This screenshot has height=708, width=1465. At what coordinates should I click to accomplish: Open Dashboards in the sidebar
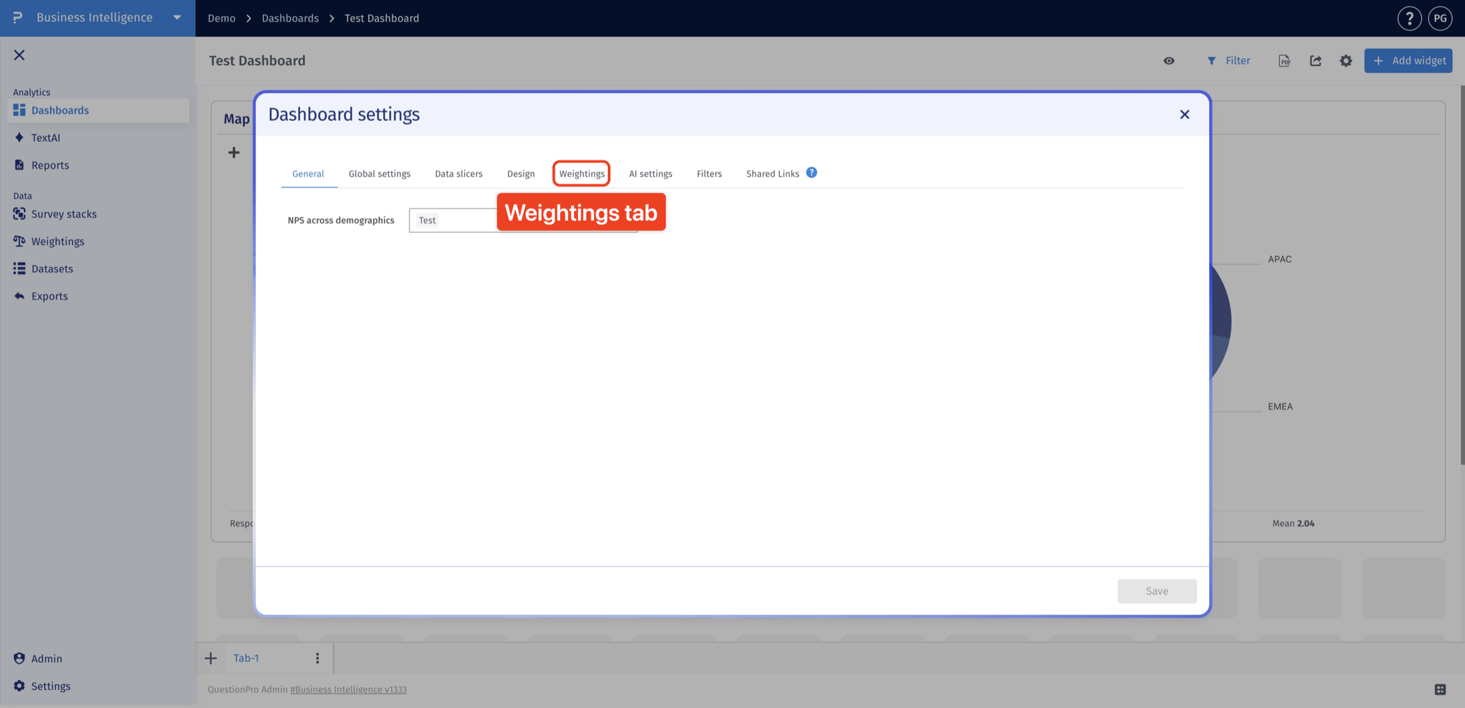(x=98, y=110)
